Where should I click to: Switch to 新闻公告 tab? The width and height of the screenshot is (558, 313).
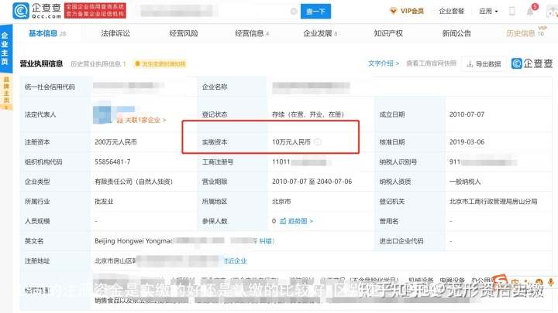click(456, 33)
